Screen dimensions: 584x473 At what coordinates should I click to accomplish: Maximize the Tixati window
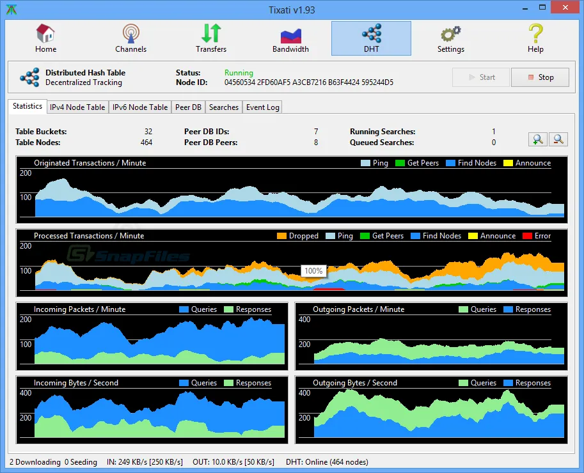(x=542, y=8)
